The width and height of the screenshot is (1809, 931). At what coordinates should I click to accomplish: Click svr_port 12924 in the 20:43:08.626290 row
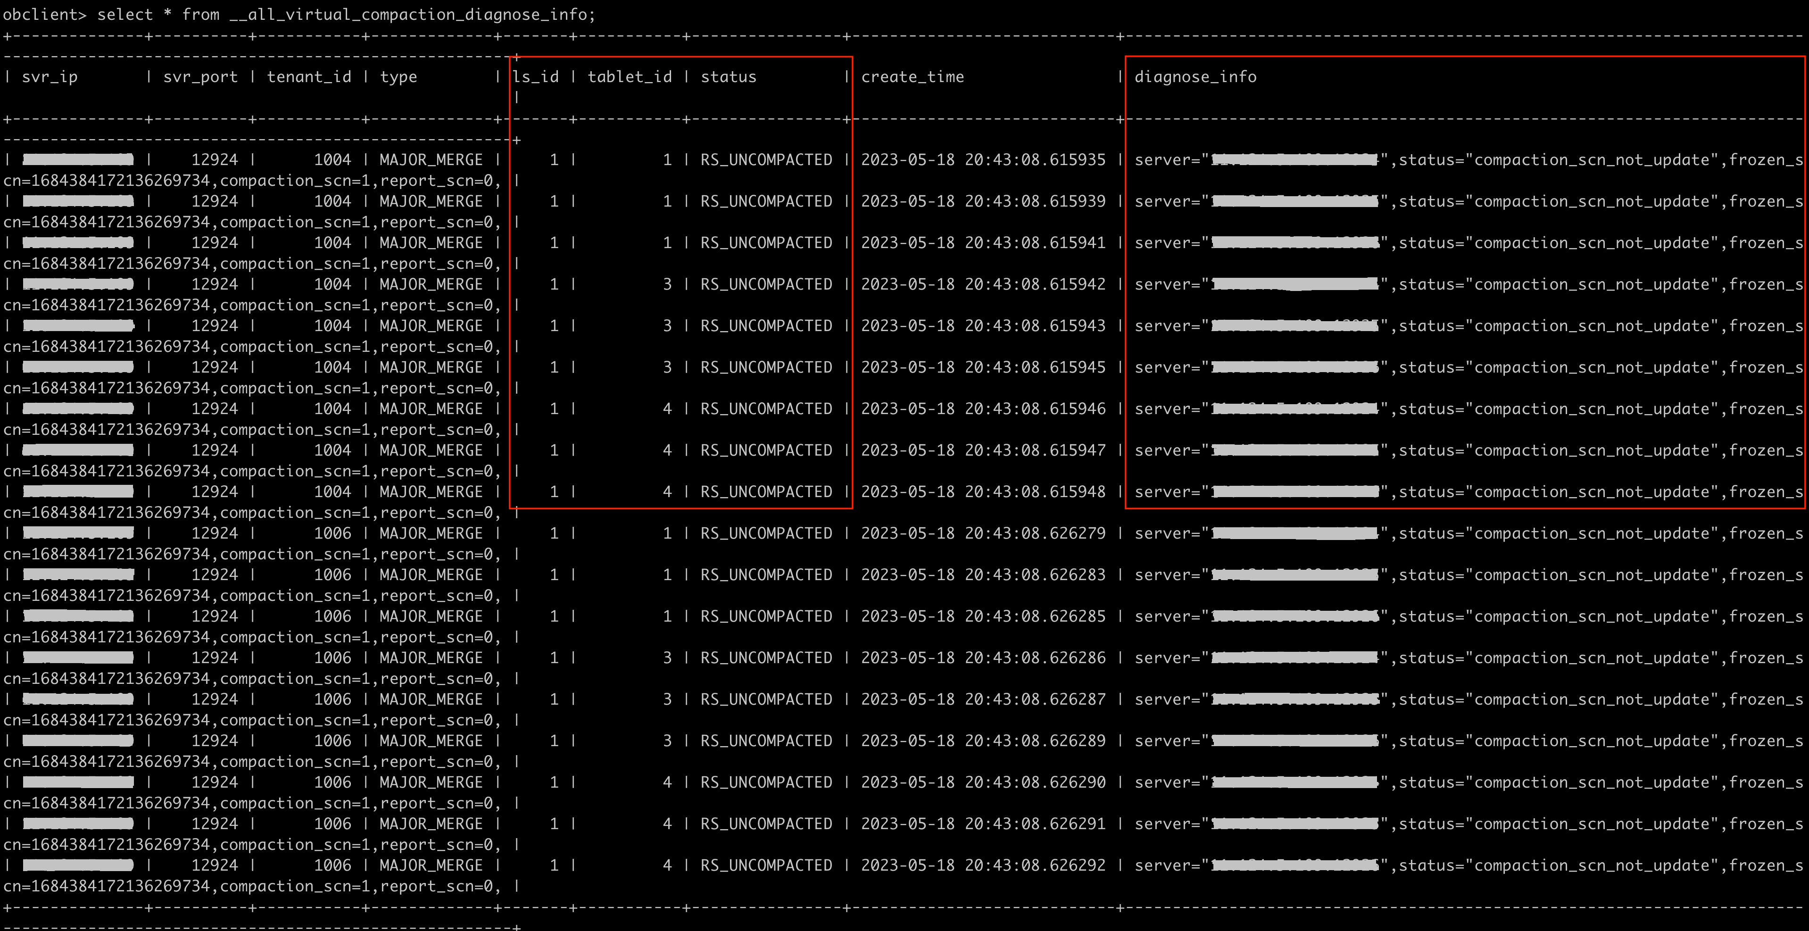point(215,782)
